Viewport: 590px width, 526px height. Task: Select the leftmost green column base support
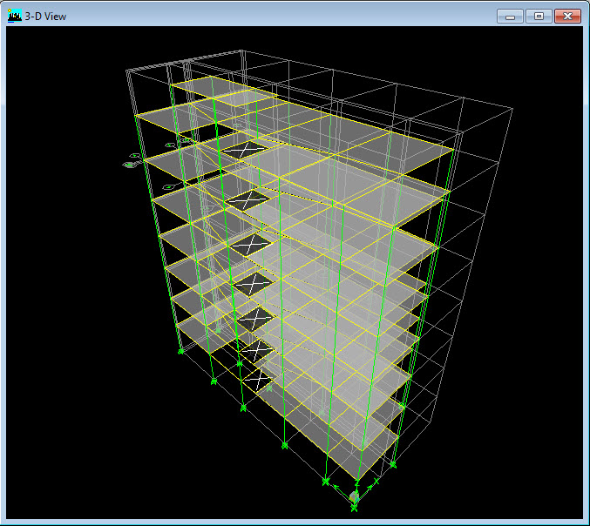pyautogui.click(x=180, y=351)
